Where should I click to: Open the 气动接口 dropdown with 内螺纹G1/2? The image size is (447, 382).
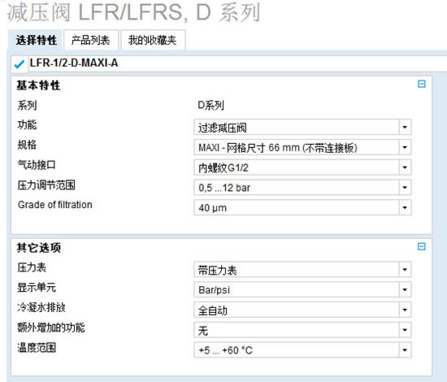click(x=302, y=167)
